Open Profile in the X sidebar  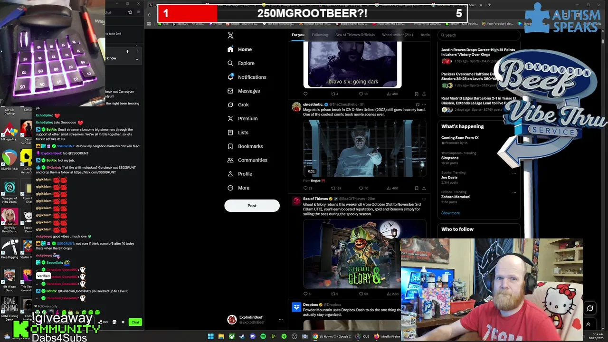pyautogui.click(x=240, y=174)
